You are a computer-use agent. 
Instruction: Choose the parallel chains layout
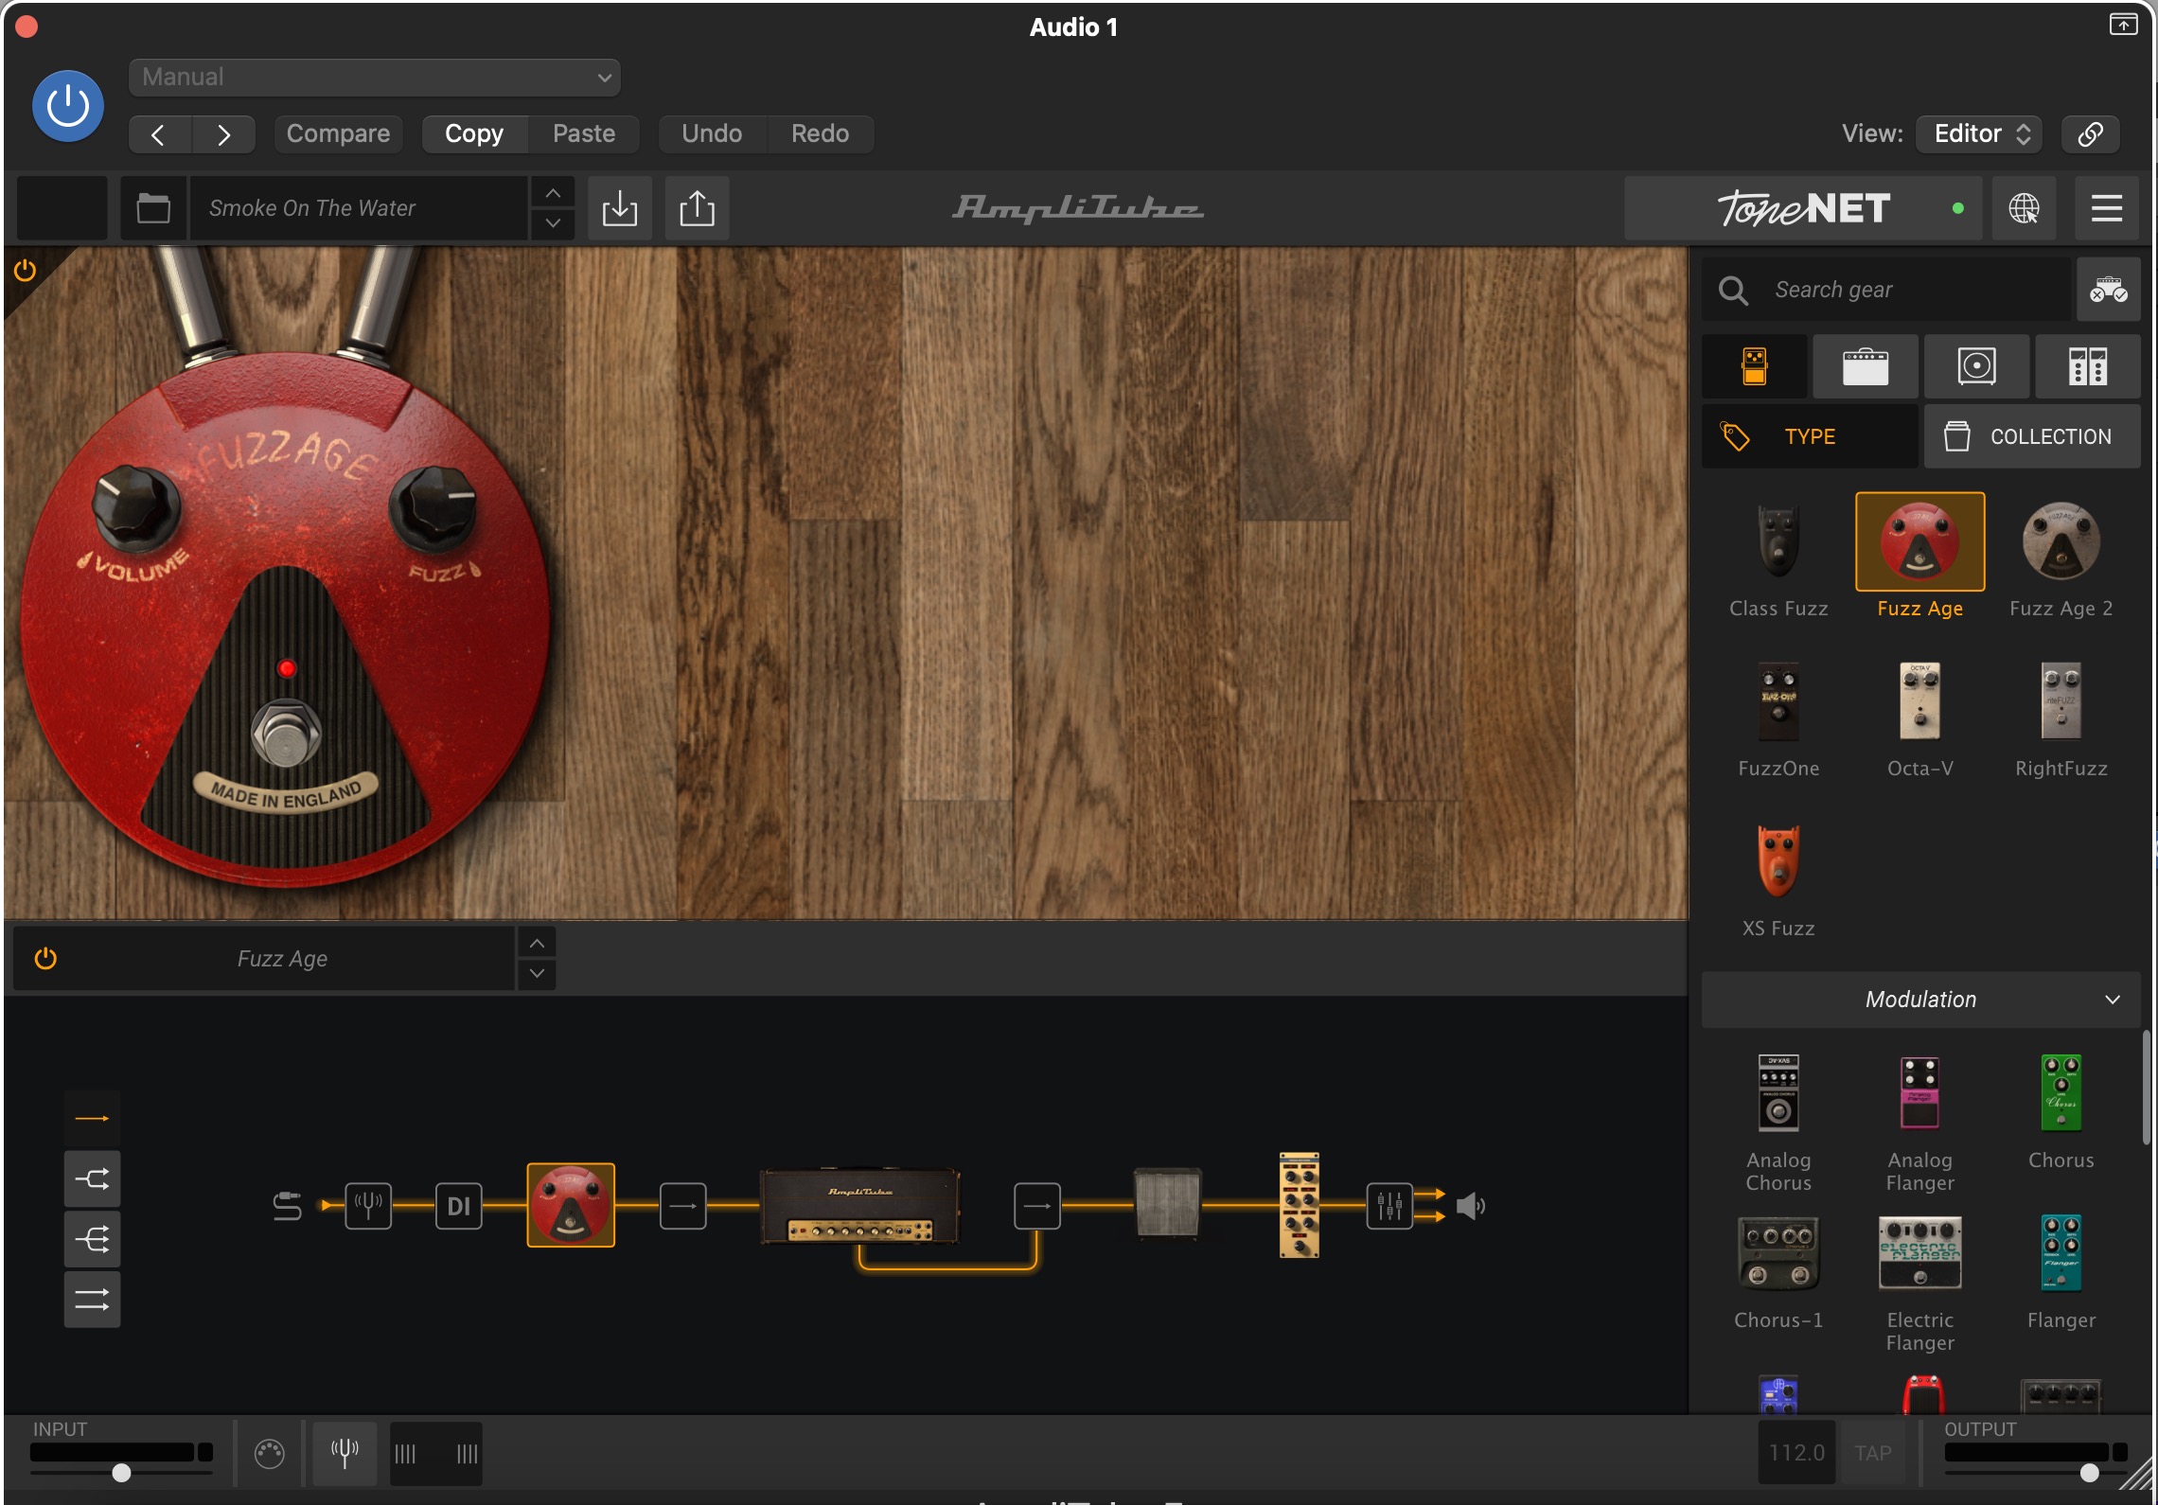click(92, 1300)
